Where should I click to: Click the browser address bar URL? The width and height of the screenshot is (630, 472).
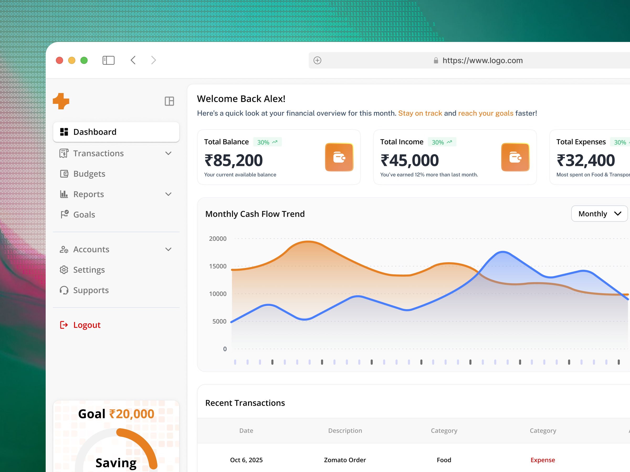coord(482,60)
